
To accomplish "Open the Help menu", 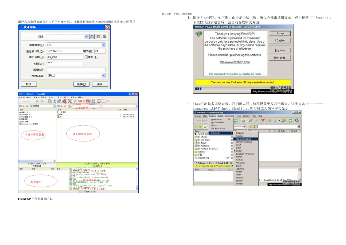I will tap(260, 116).
